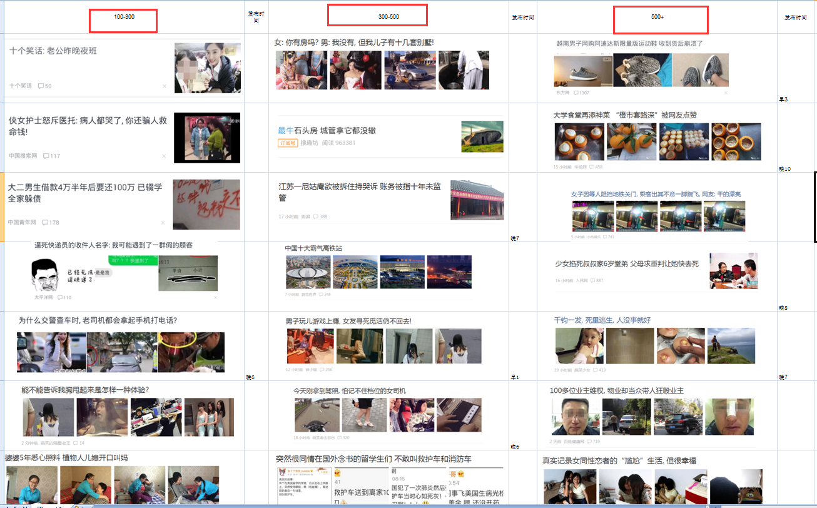The width and height of the screenshot is (817, 508).
Task: Select the cell containing 早3
Action: (797, 68)
